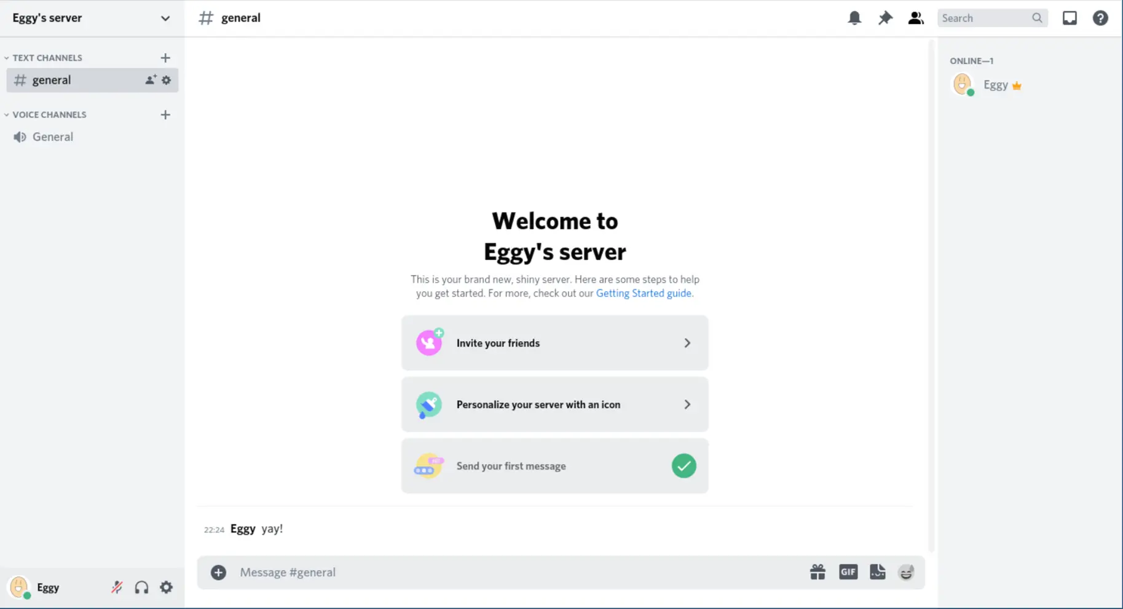The height and width of the screenshot is (609, 1123).
Task: Open the inbox icon
Action: click(x=1070, y=18)
